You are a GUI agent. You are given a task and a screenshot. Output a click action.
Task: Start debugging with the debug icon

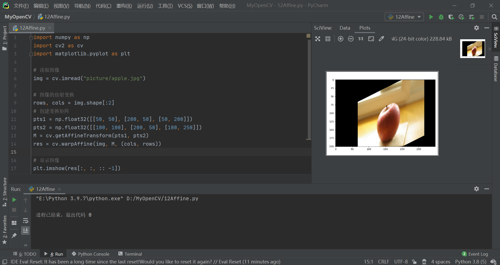point(441,17)
